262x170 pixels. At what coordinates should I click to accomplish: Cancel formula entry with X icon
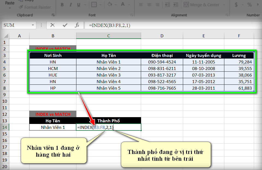coord(52,25)
